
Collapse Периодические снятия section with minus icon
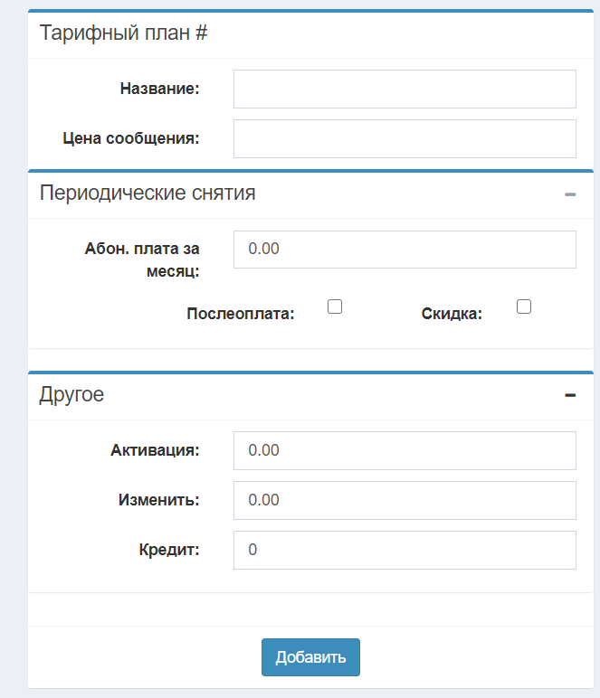pyautogui.click(x=570, y=194)
